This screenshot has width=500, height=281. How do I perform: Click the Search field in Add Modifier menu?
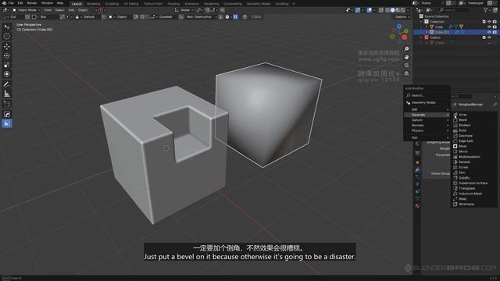pyautogui.click(x=427, y=95)
